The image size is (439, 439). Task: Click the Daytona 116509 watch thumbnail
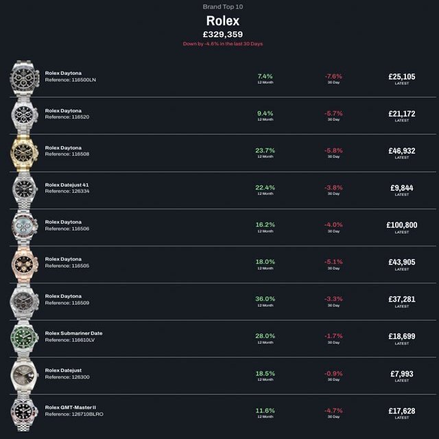coord(24,300)
